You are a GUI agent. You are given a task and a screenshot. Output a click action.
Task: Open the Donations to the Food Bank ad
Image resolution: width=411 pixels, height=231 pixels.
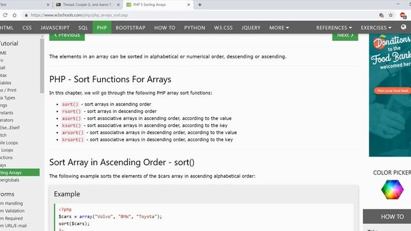(390, 96)
